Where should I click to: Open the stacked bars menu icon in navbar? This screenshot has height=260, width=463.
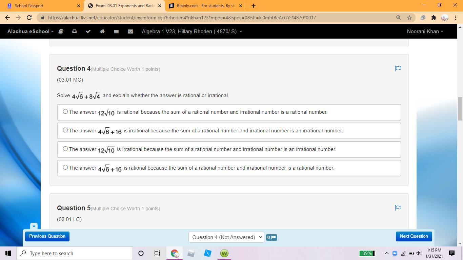point(116,31)
